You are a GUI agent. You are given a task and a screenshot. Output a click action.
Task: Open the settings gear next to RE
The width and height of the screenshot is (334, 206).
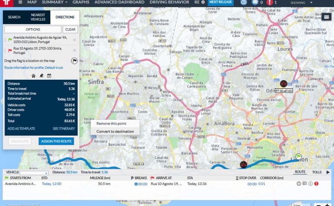203,2
